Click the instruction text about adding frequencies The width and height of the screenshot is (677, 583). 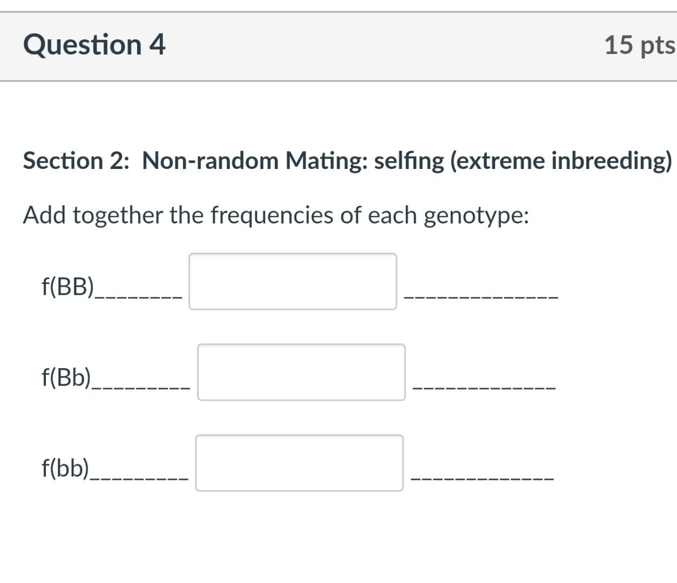tap(276, 215)
